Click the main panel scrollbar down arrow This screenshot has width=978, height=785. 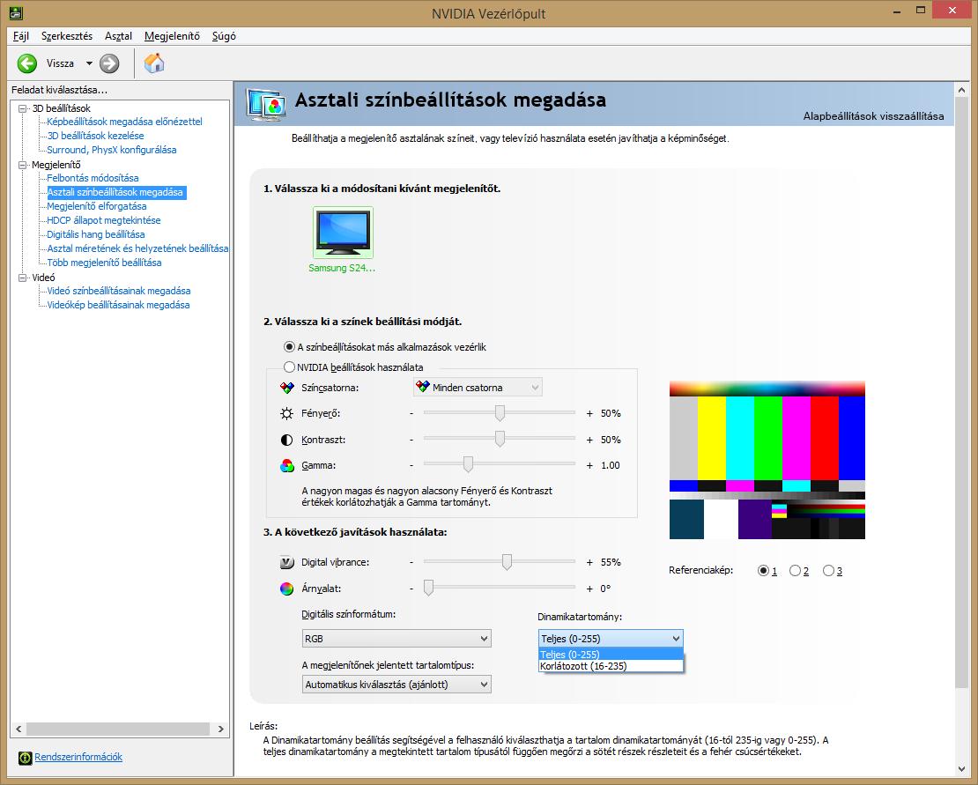(x=961, y=769)
